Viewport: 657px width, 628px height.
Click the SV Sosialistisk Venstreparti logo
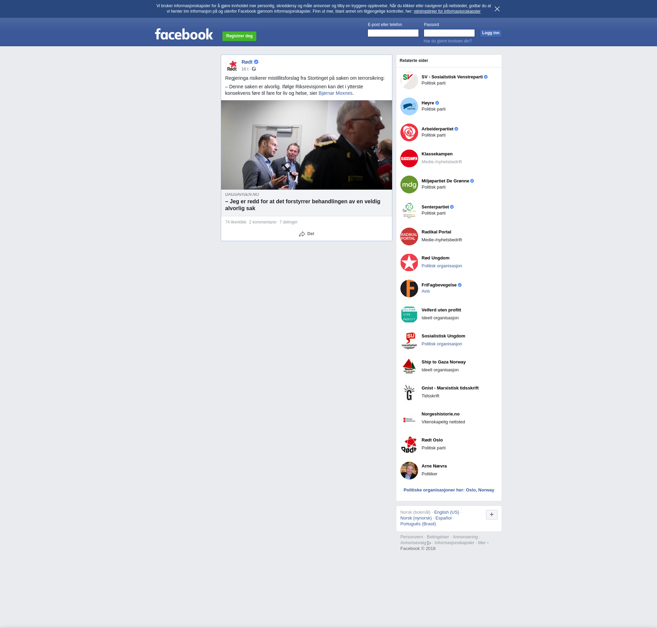tap(409, 80)
